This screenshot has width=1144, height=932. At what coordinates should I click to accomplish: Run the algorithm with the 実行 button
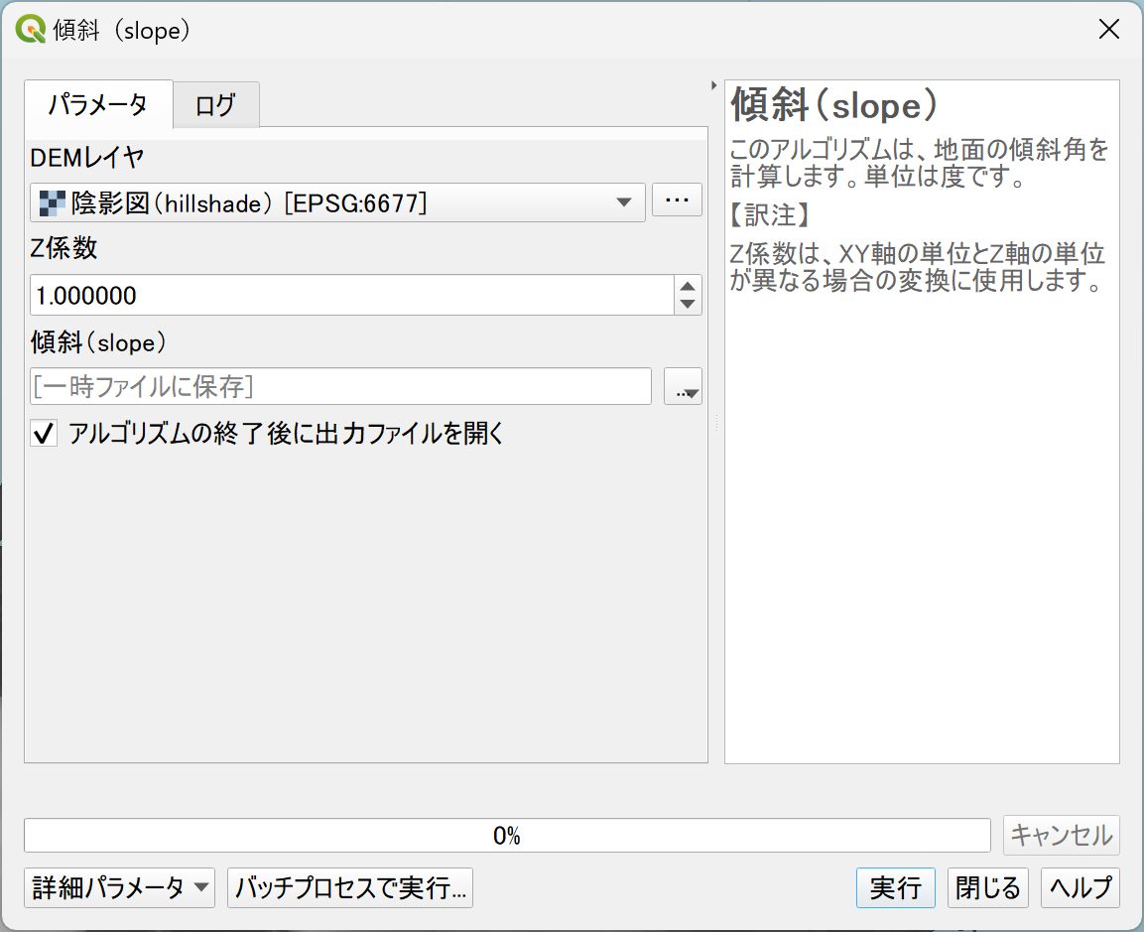[x=895, y=887]
